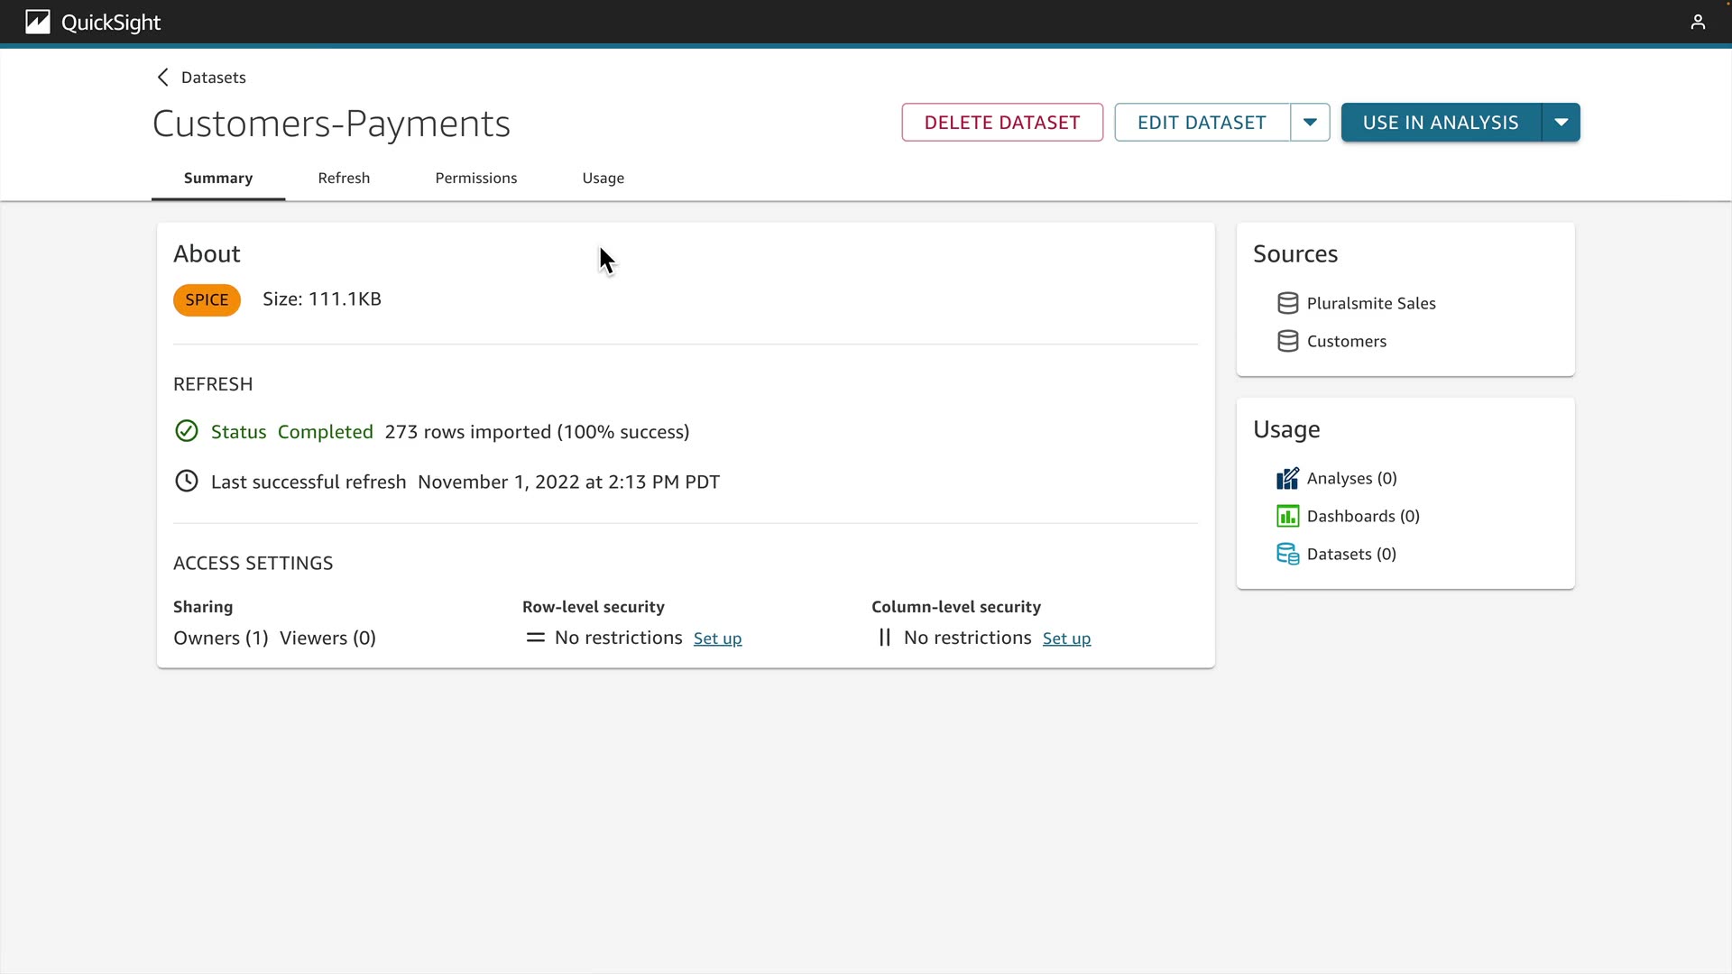Click the last refresh clock icon
Screen dimensions: 1732x974
(x=186, y=481)
